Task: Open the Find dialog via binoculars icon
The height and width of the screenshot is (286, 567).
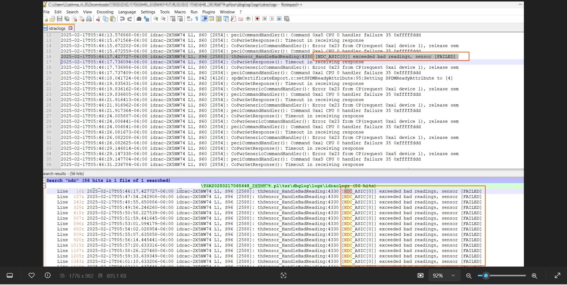Action: point(138,19)
